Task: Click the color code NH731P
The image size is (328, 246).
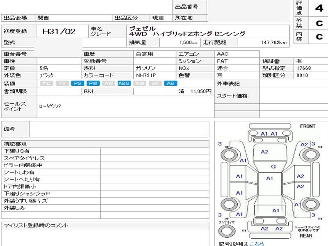Action: 146,75
